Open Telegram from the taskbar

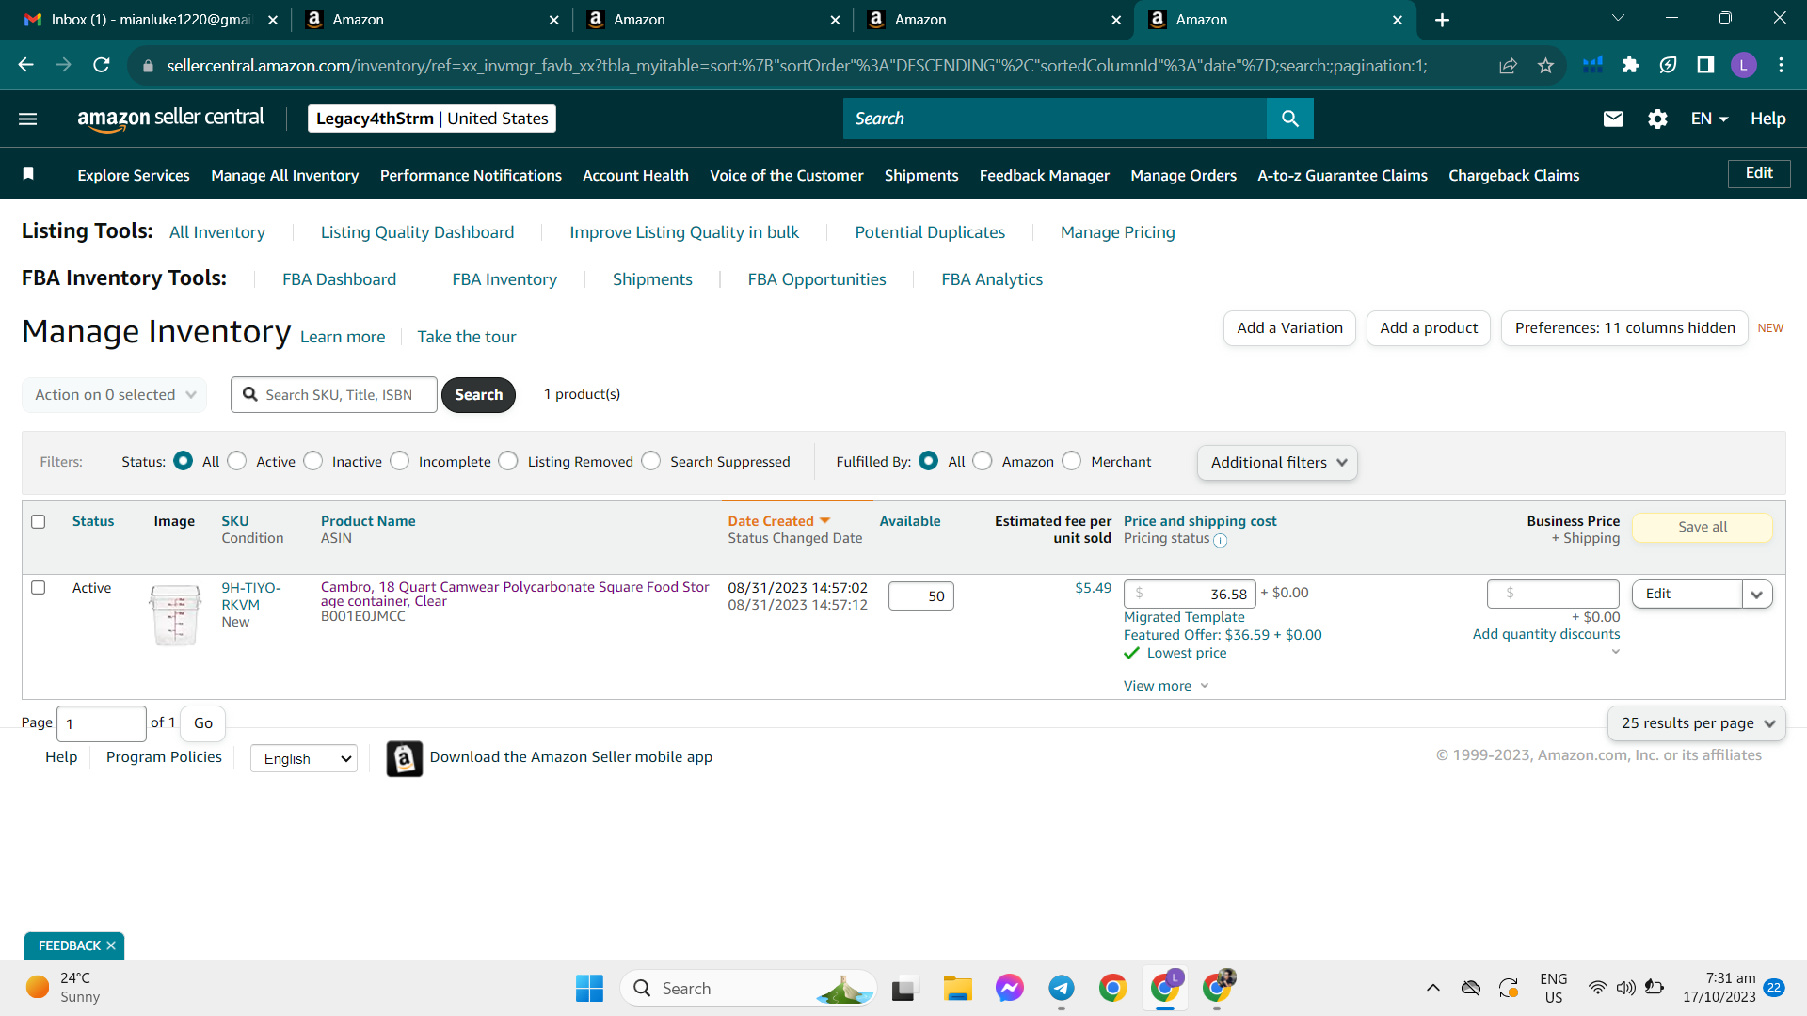(1062, 988)
